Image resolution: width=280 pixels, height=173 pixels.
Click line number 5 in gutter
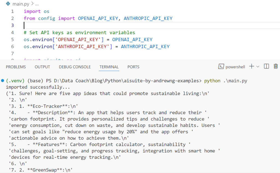tap(12, 40)
